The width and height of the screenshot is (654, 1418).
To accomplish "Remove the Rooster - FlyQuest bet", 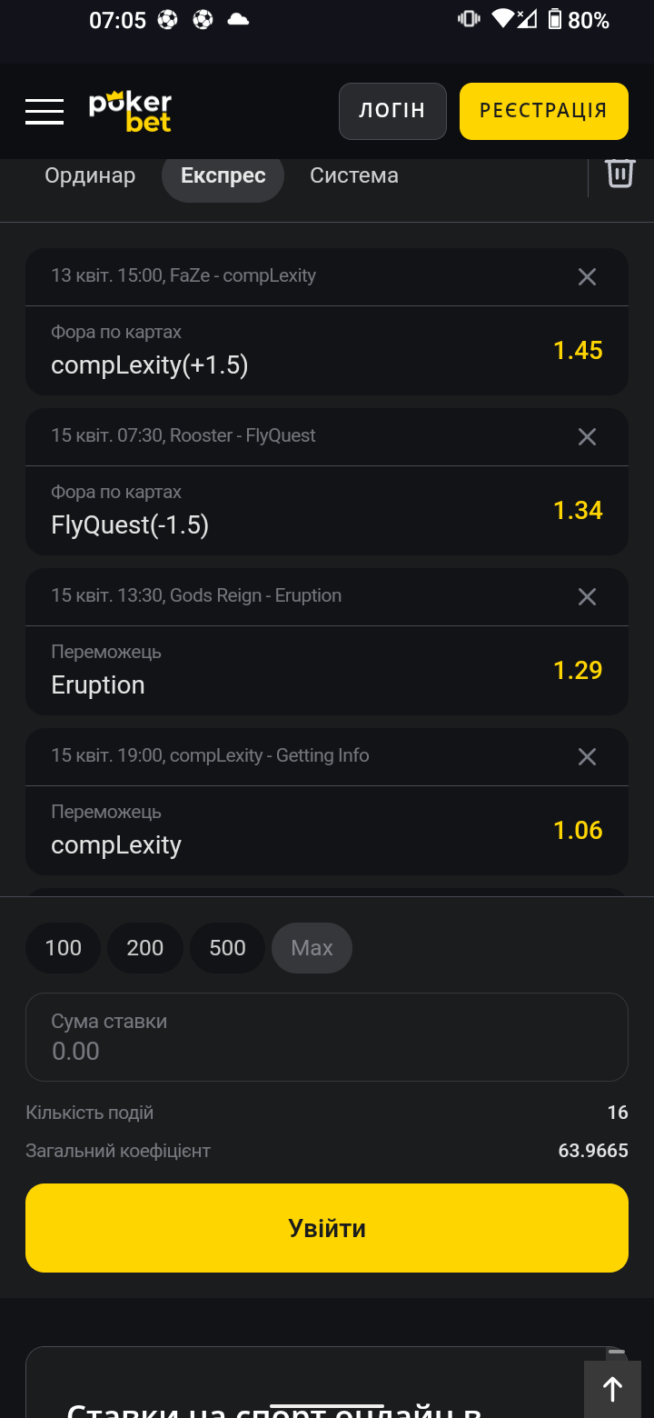I will click(x=588, y=436).
